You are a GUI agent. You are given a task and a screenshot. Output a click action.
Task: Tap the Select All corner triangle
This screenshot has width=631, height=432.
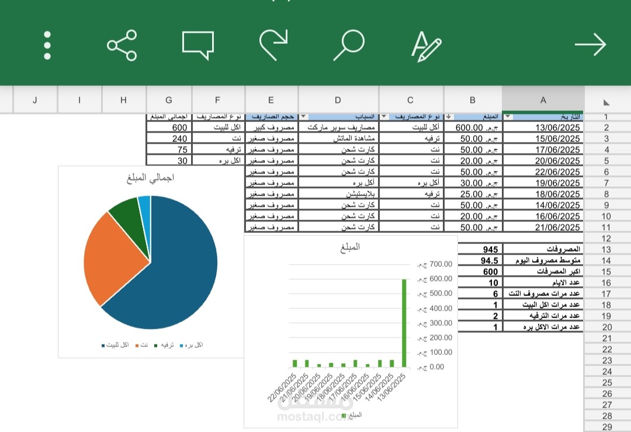606,103
